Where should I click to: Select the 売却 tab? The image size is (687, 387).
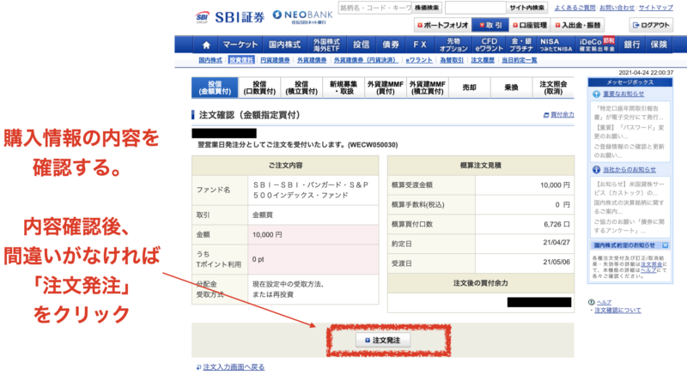tap(469, 88)
